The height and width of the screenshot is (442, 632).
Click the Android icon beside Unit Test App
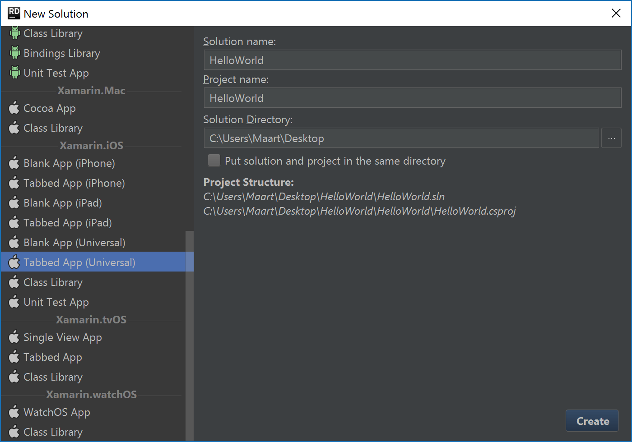(15, 73)
